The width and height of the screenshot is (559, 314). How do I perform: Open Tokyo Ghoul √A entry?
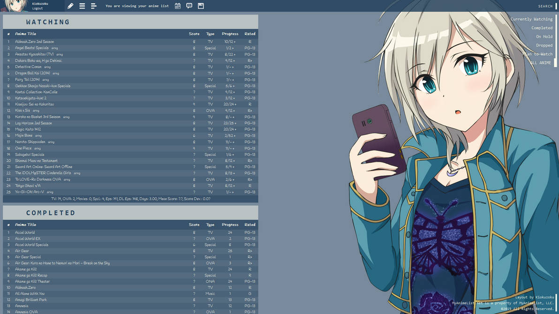coord(28,186)
